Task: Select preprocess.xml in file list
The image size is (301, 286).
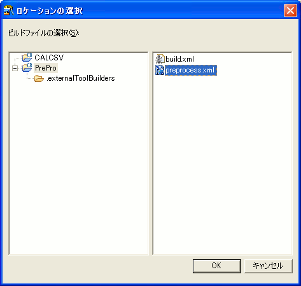Action: coord(190,70)
